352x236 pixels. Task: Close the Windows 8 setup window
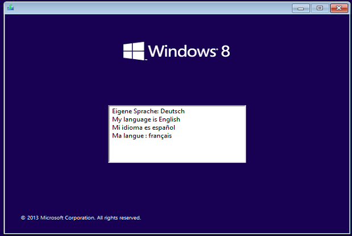[339, 9]
